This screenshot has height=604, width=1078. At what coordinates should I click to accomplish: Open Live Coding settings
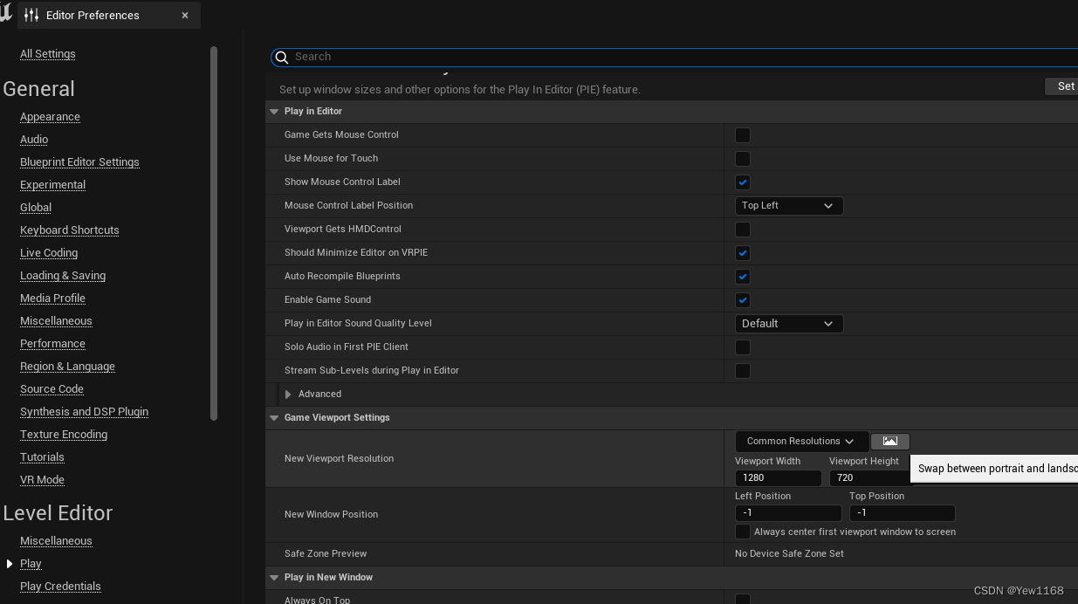pos(49,253)
